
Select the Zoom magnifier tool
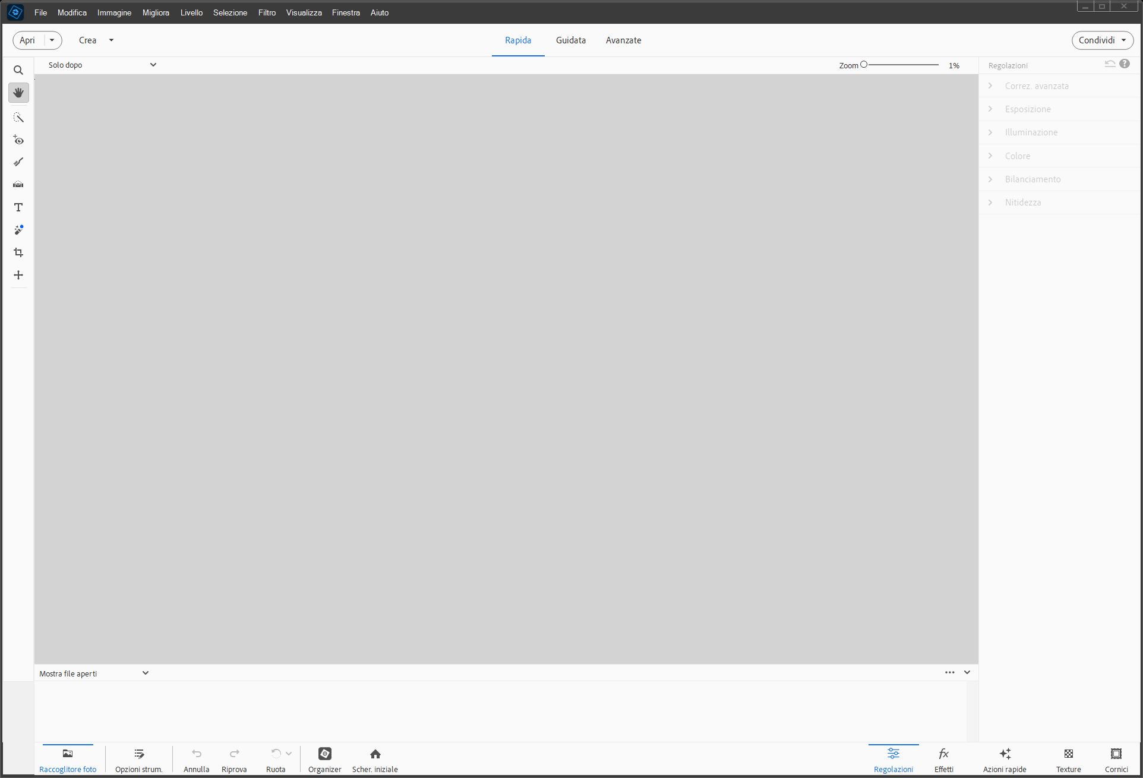pyautogui.click(x=18, y=70)
